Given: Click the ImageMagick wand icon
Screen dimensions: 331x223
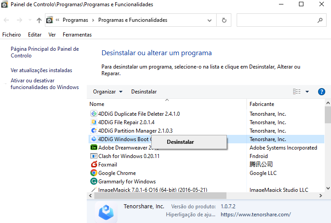Looking at the screenshot, I should [94, 190].
